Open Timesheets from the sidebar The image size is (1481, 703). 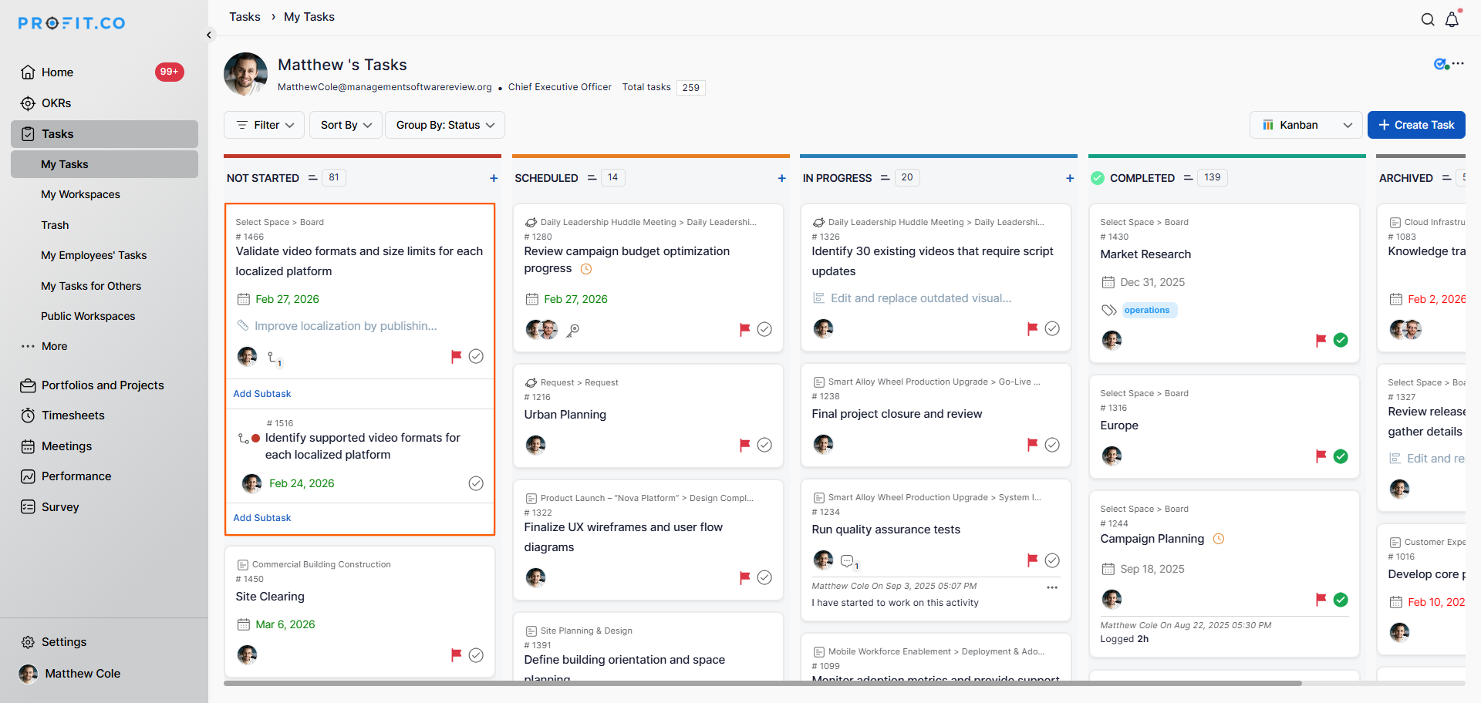pos(73,415)
